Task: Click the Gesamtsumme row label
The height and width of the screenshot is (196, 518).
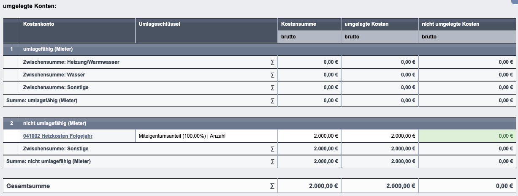Action: (x=28, y=186)
